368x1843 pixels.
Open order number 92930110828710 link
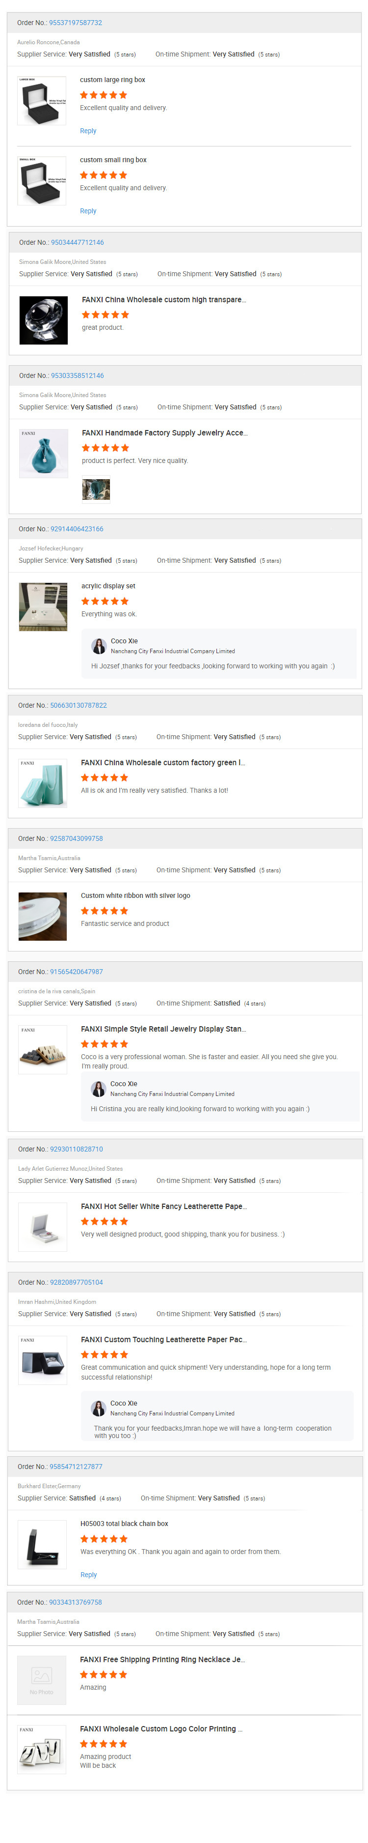pyautogui.click(x=77, y=1149)
